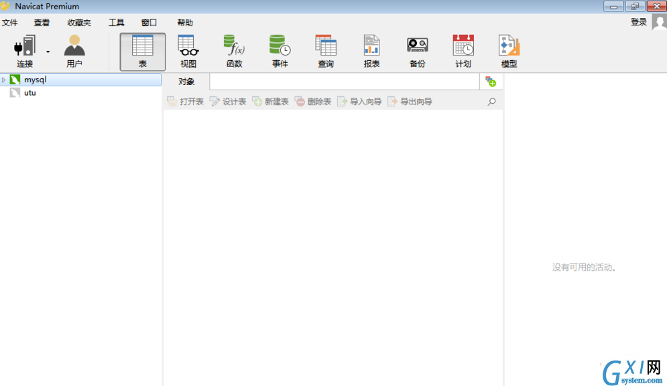Open the View (视图) objects
Viewport: 667px width, 386px height.
[188, 52]
